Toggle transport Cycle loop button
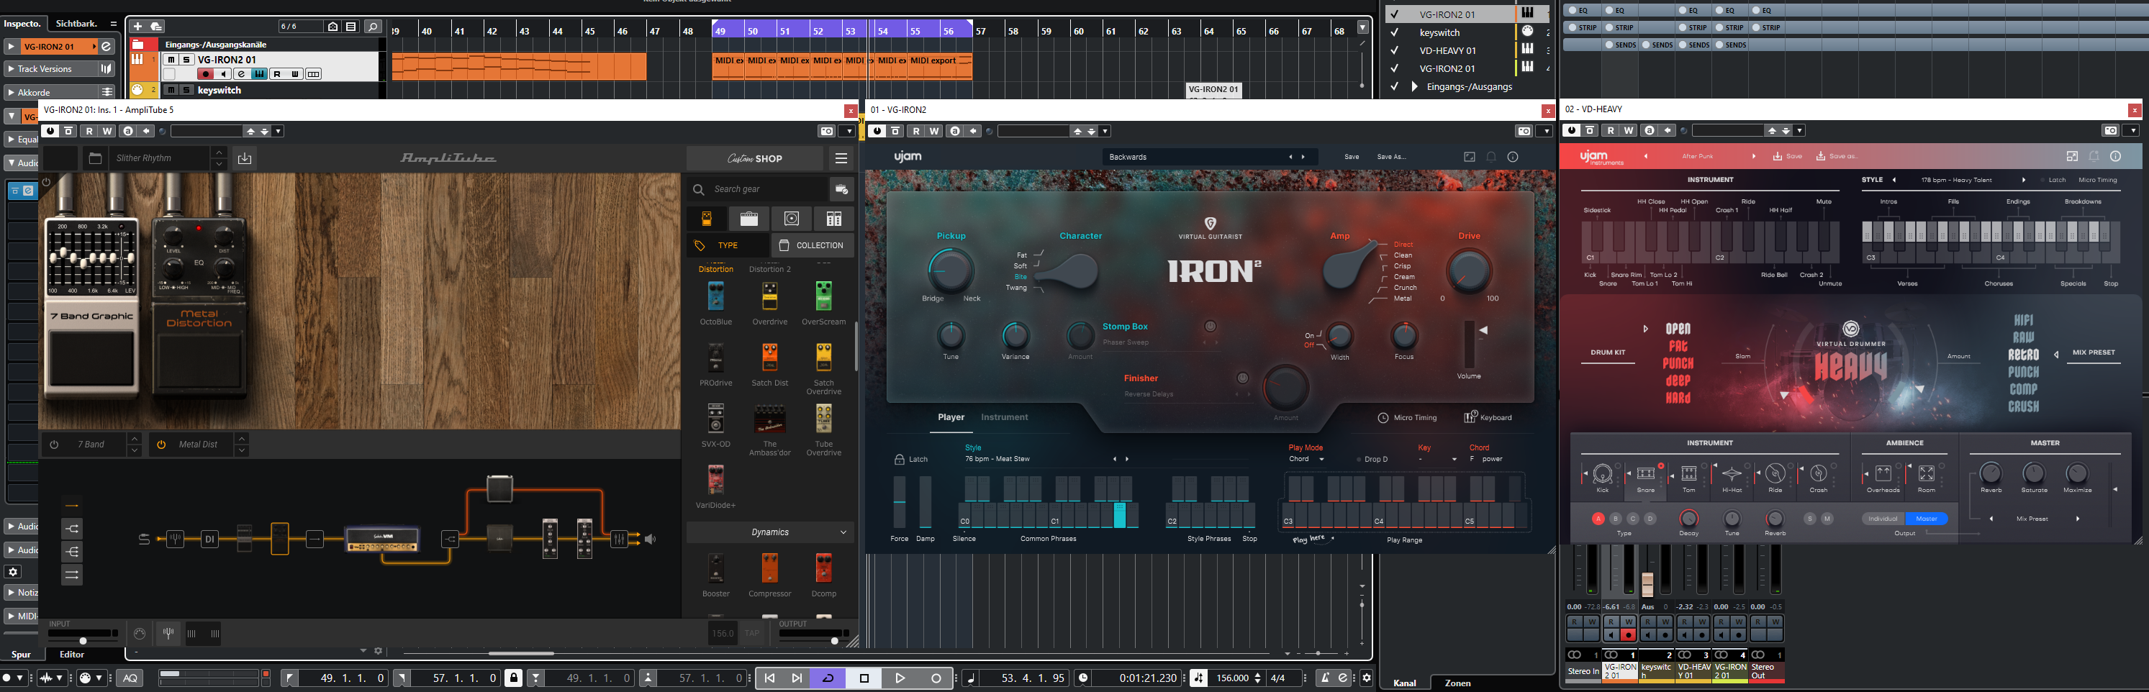The height and width of the screenshot is (692, 2149). (828, 678)
